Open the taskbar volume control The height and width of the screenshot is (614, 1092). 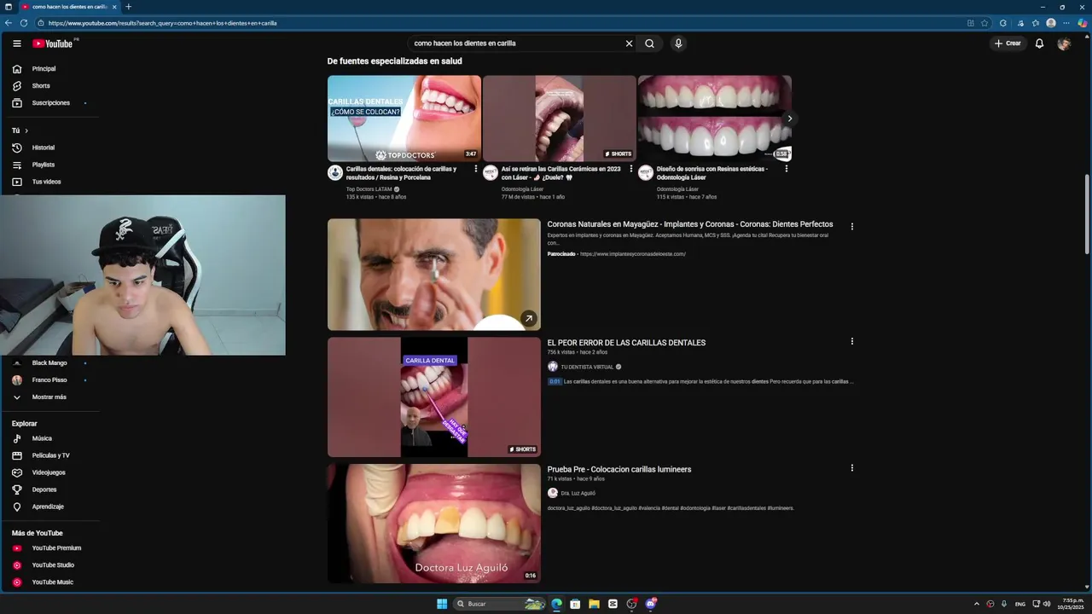click(1047, 604)
